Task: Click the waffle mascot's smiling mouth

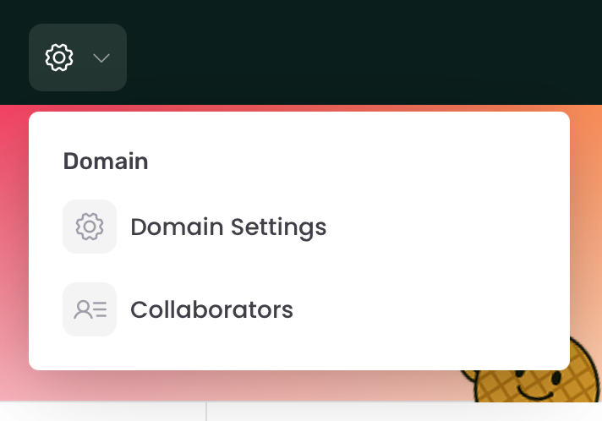Action: (536, 391)
